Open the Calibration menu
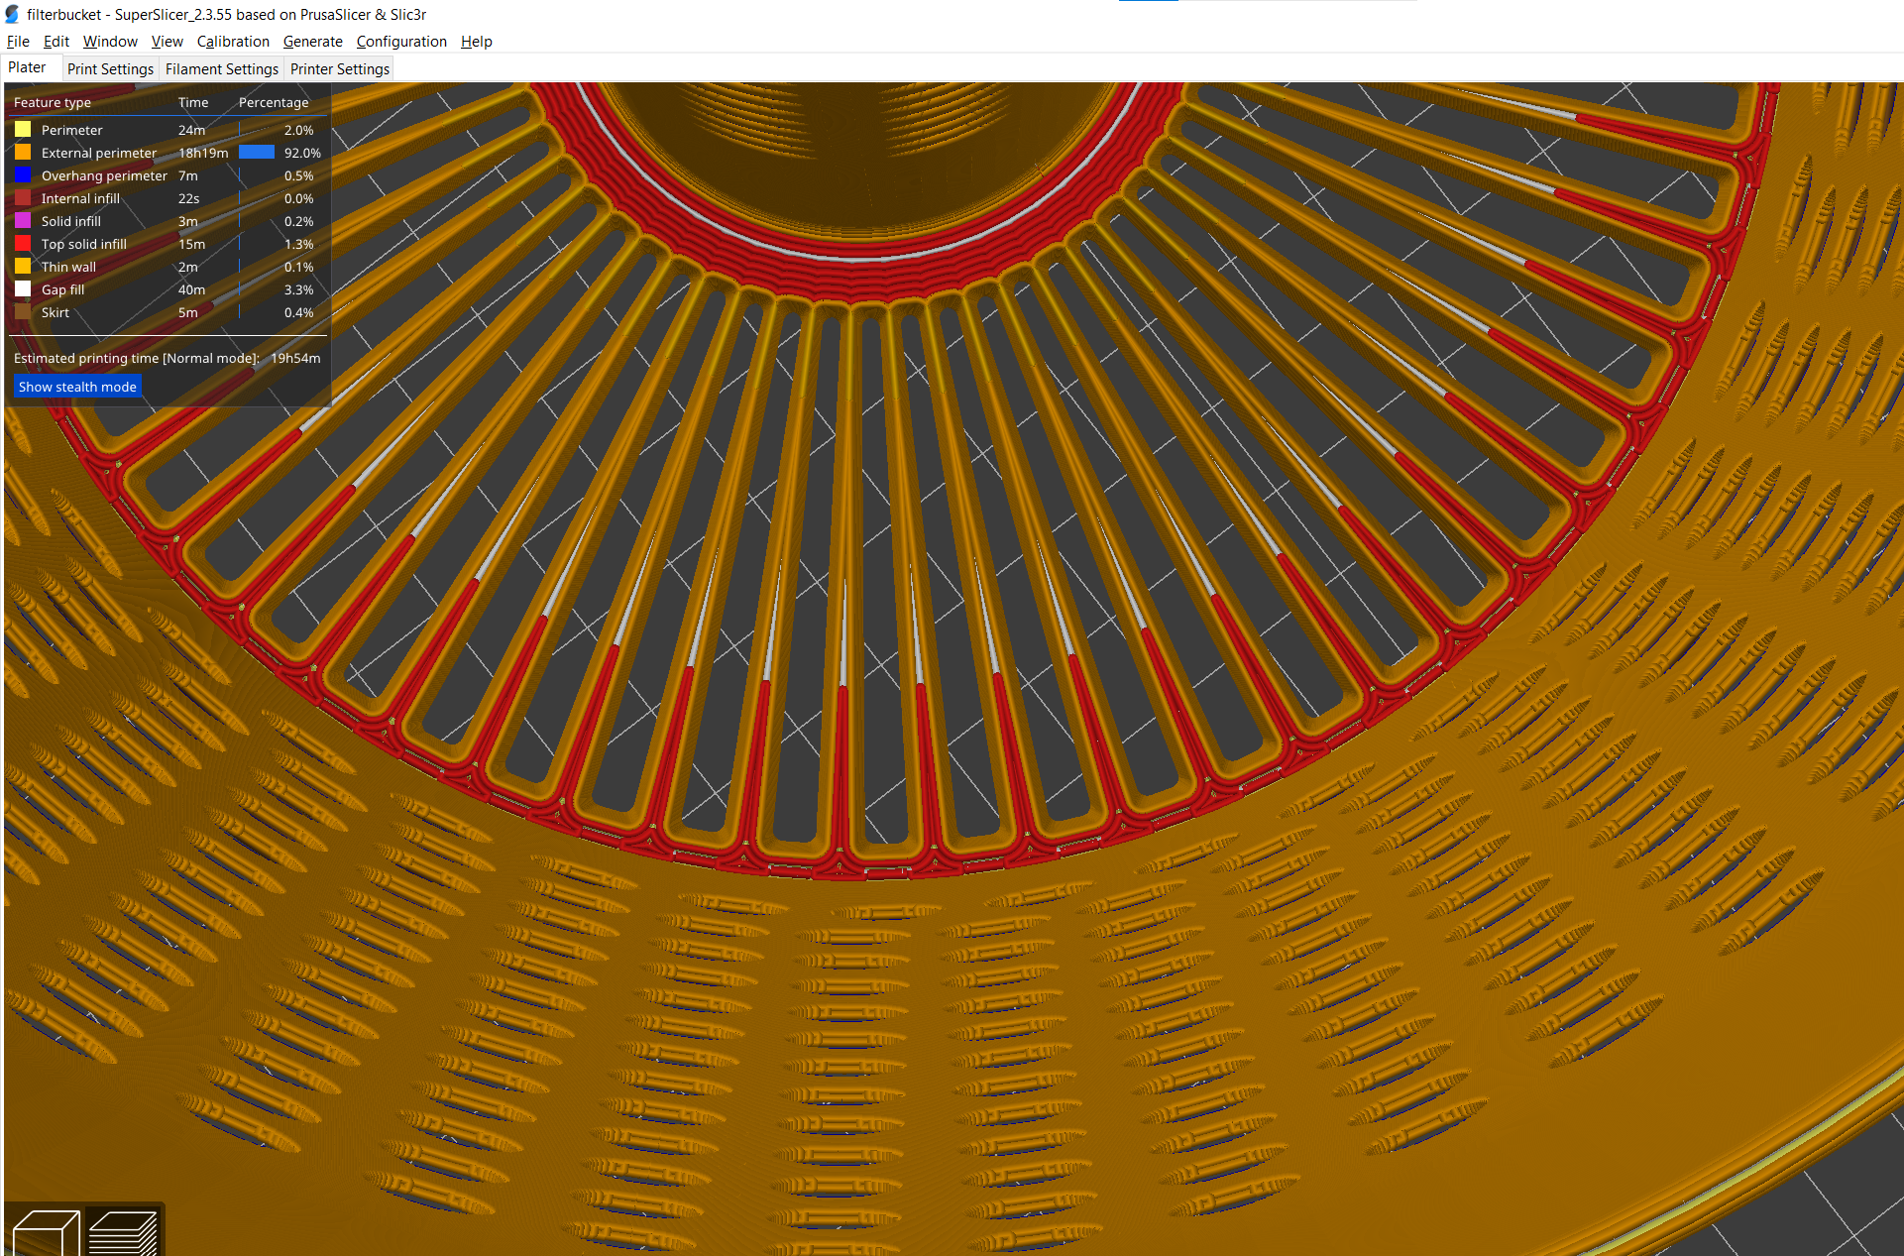This screenshot has height=1256, width=1904. coord(233,42)
